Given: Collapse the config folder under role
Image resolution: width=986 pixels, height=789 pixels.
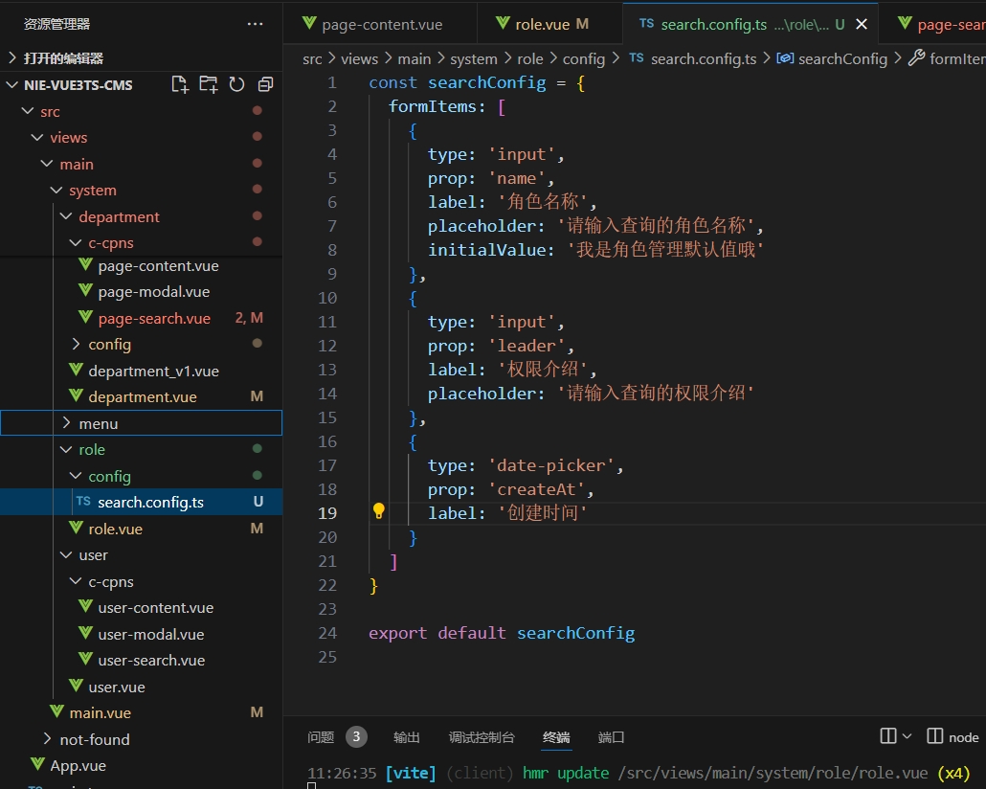Looking at the screenshot, I should point(142,476).
